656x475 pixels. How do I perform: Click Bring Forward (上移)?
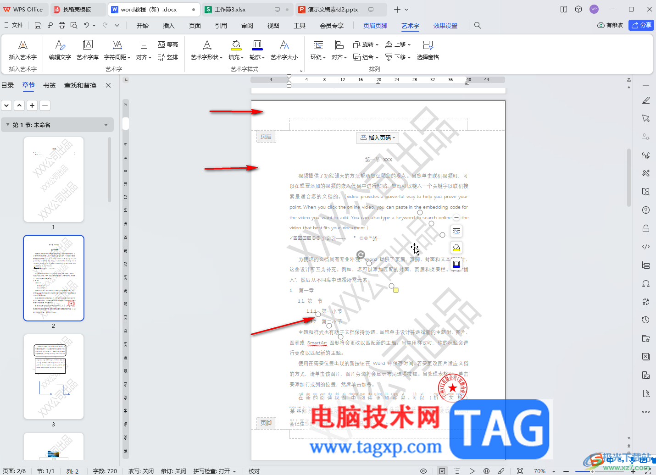(x=398, y=44)
